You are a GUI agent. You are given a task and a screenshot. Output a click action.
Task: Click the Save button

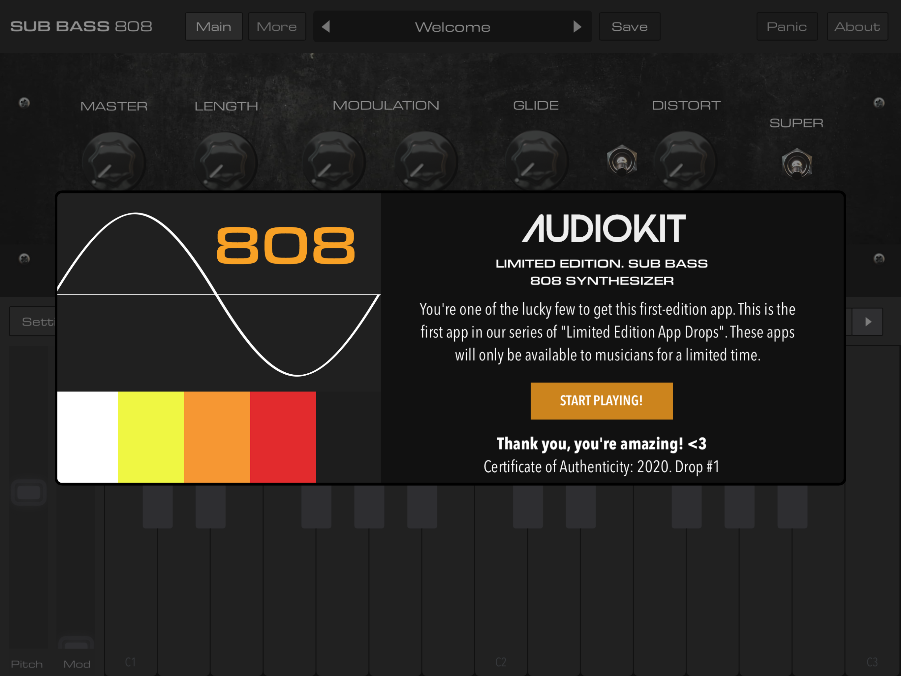pyautogui.click(x=629, y=27)
